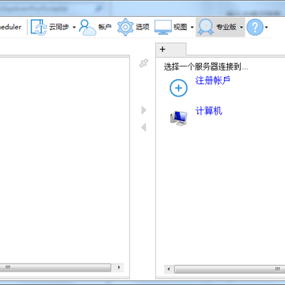Click the 云同步 text label
285x285 pixels.
(59, 27)
